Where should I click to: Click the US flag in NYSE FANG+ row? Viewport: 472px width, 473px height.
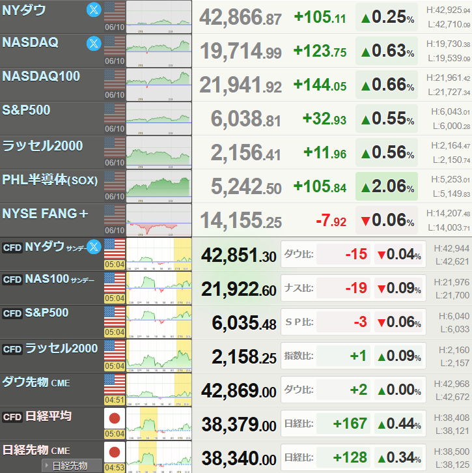coord(115,216)
